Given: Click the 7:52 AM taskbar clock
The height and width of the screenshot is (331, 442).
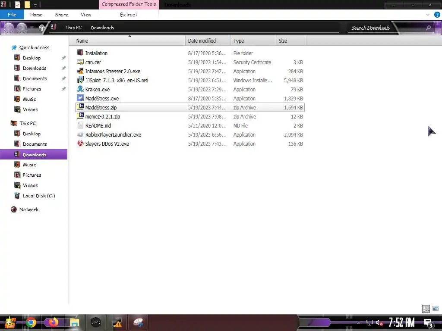Looking at the screenshot, I should [x=401, y=322].
